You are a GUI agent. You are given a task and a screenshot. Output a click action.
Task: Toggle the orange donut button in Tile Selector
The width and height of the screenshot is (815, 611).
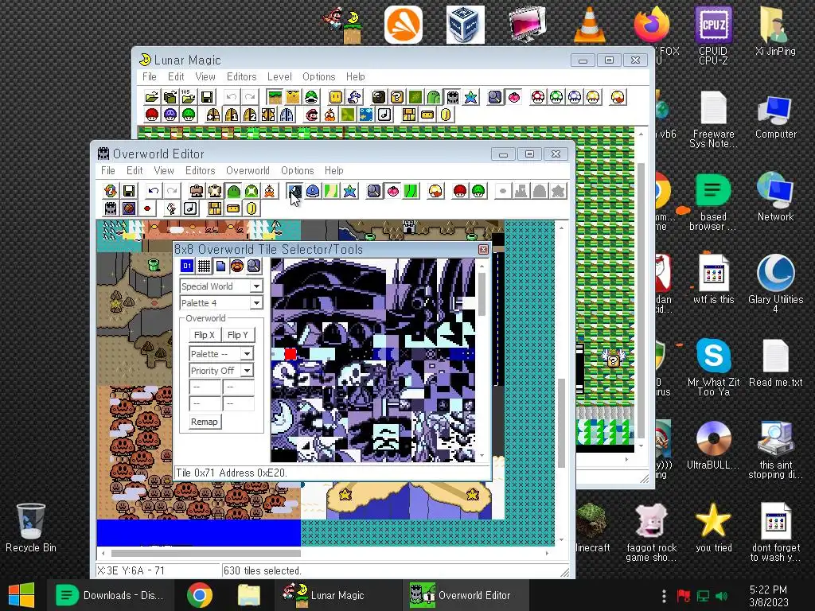(x=237, y=267)
